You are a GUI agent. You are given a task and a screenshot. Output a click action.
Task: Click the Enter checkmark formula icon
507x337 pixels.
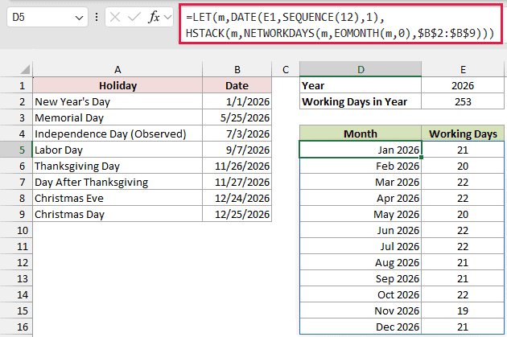[134, 17]
